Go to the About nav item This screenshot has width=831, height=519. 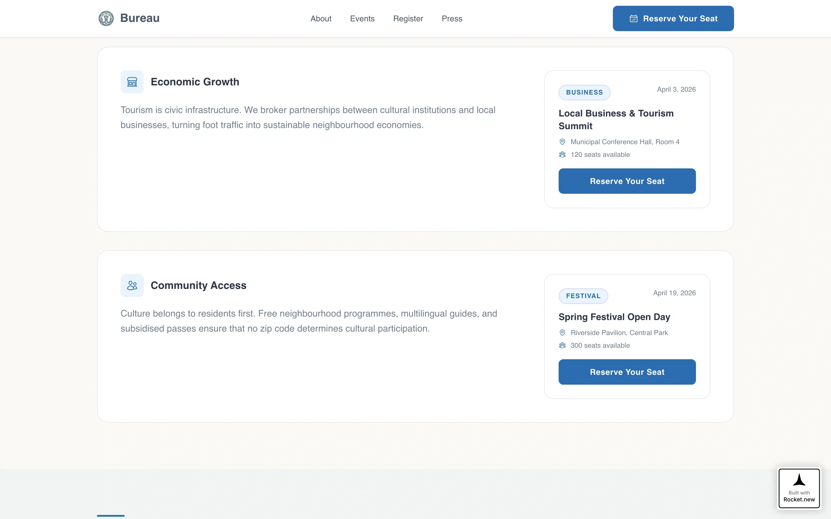pyautogui.click(x=321, y=18)
